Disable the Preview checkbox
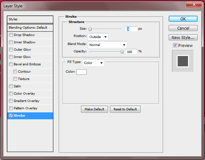Screen dimensions: 205x160 coord(175,45)
